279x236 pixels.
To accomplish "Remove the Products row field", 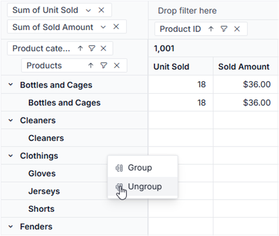I will [x=117, y=66].
